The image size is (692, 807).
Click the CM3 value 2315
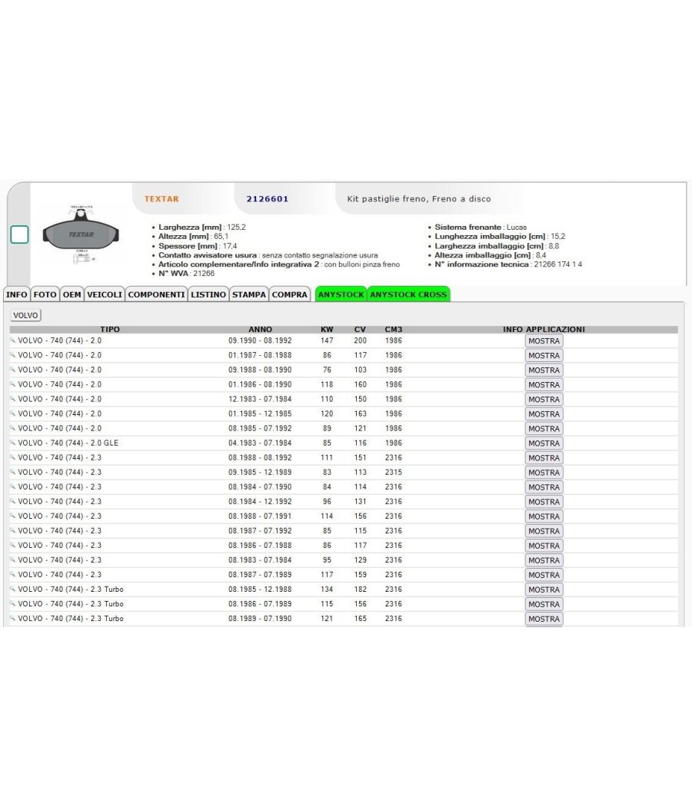(x=394, y=472)
